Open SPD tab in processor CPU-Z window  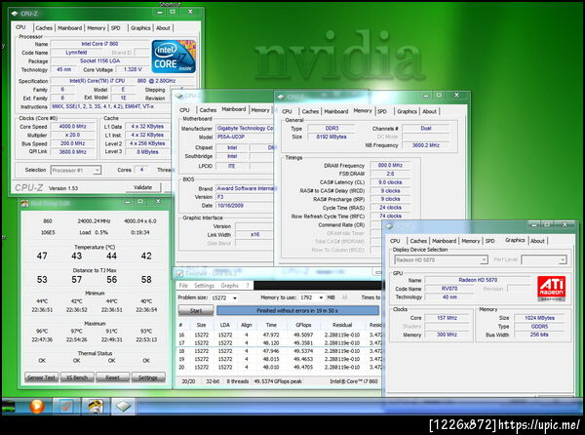(x=116, y=28)
